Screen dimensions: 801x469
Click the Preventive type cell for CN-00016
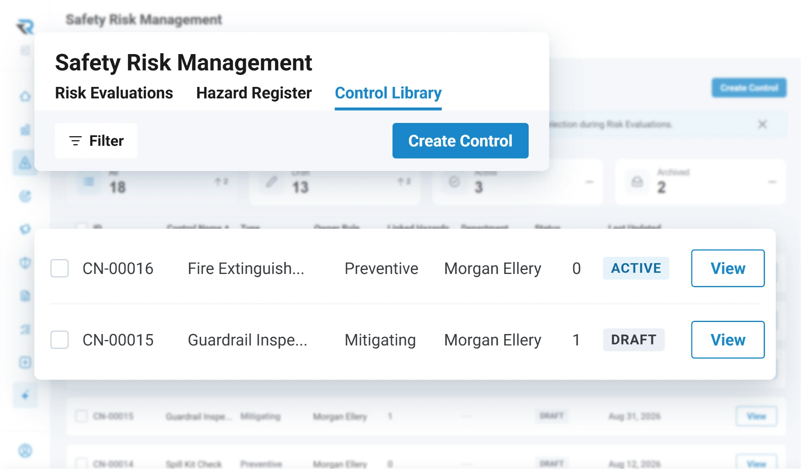click(381, 268)
